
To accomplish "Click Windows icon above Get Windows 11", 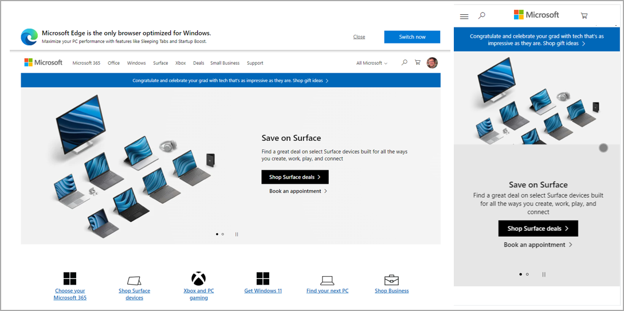I will pos(262,278).
